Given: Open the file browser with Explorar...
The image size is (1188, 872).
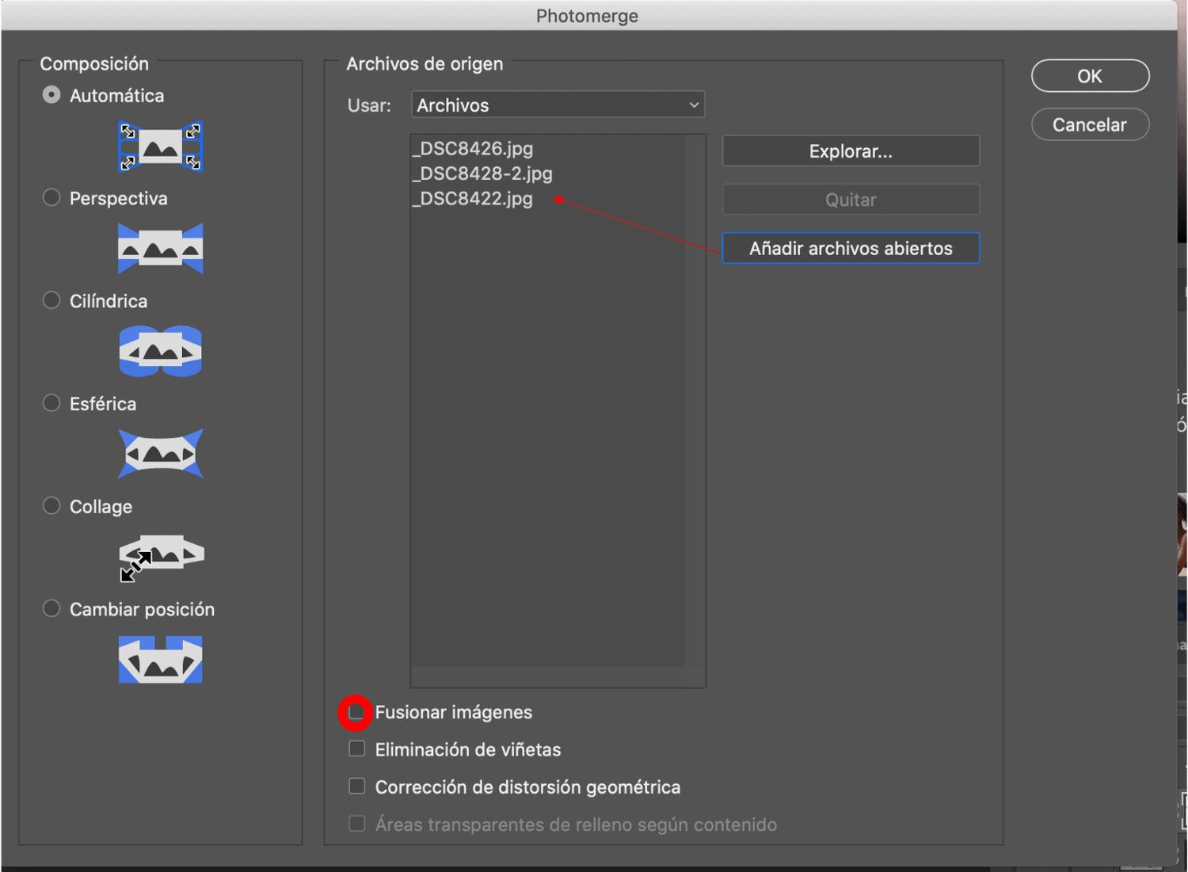Looking at the screenshot, I should click(x=851, y=151).
